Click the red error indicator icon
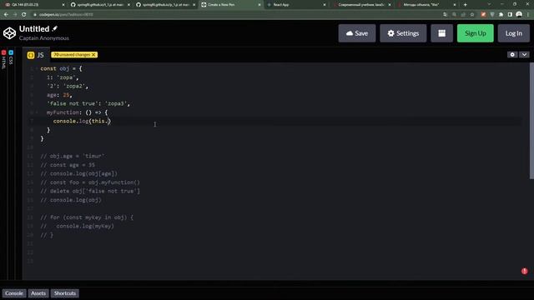Image resolution: width=534 pixels, height=300 pixels. pyautogui.click(x=525, y=271)
